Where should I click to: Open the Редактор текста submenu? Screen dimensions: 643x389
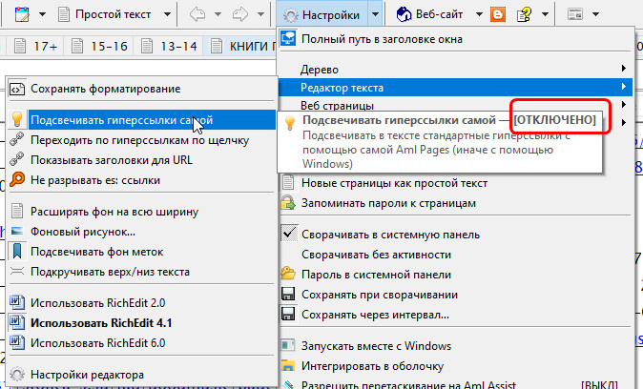(x=455, y=87)
